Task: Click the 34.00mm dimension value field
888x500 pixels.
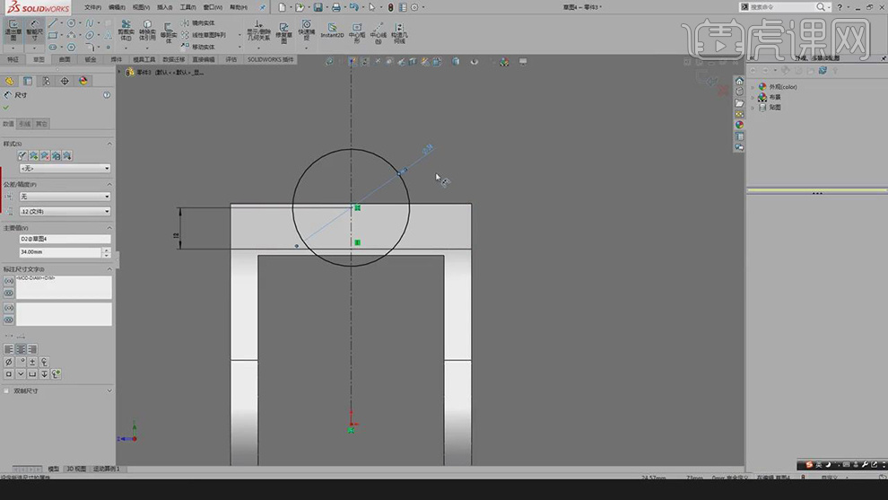Action: (60, 252)
